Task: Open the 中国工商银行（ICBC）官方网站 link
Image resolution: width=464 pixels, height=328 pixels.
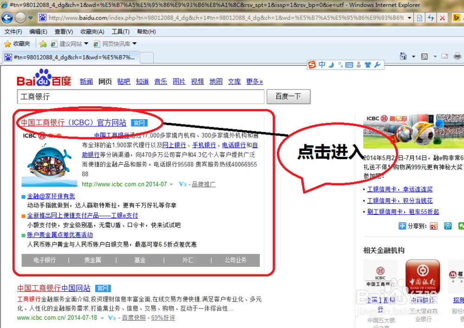Action: click(73, 122)
